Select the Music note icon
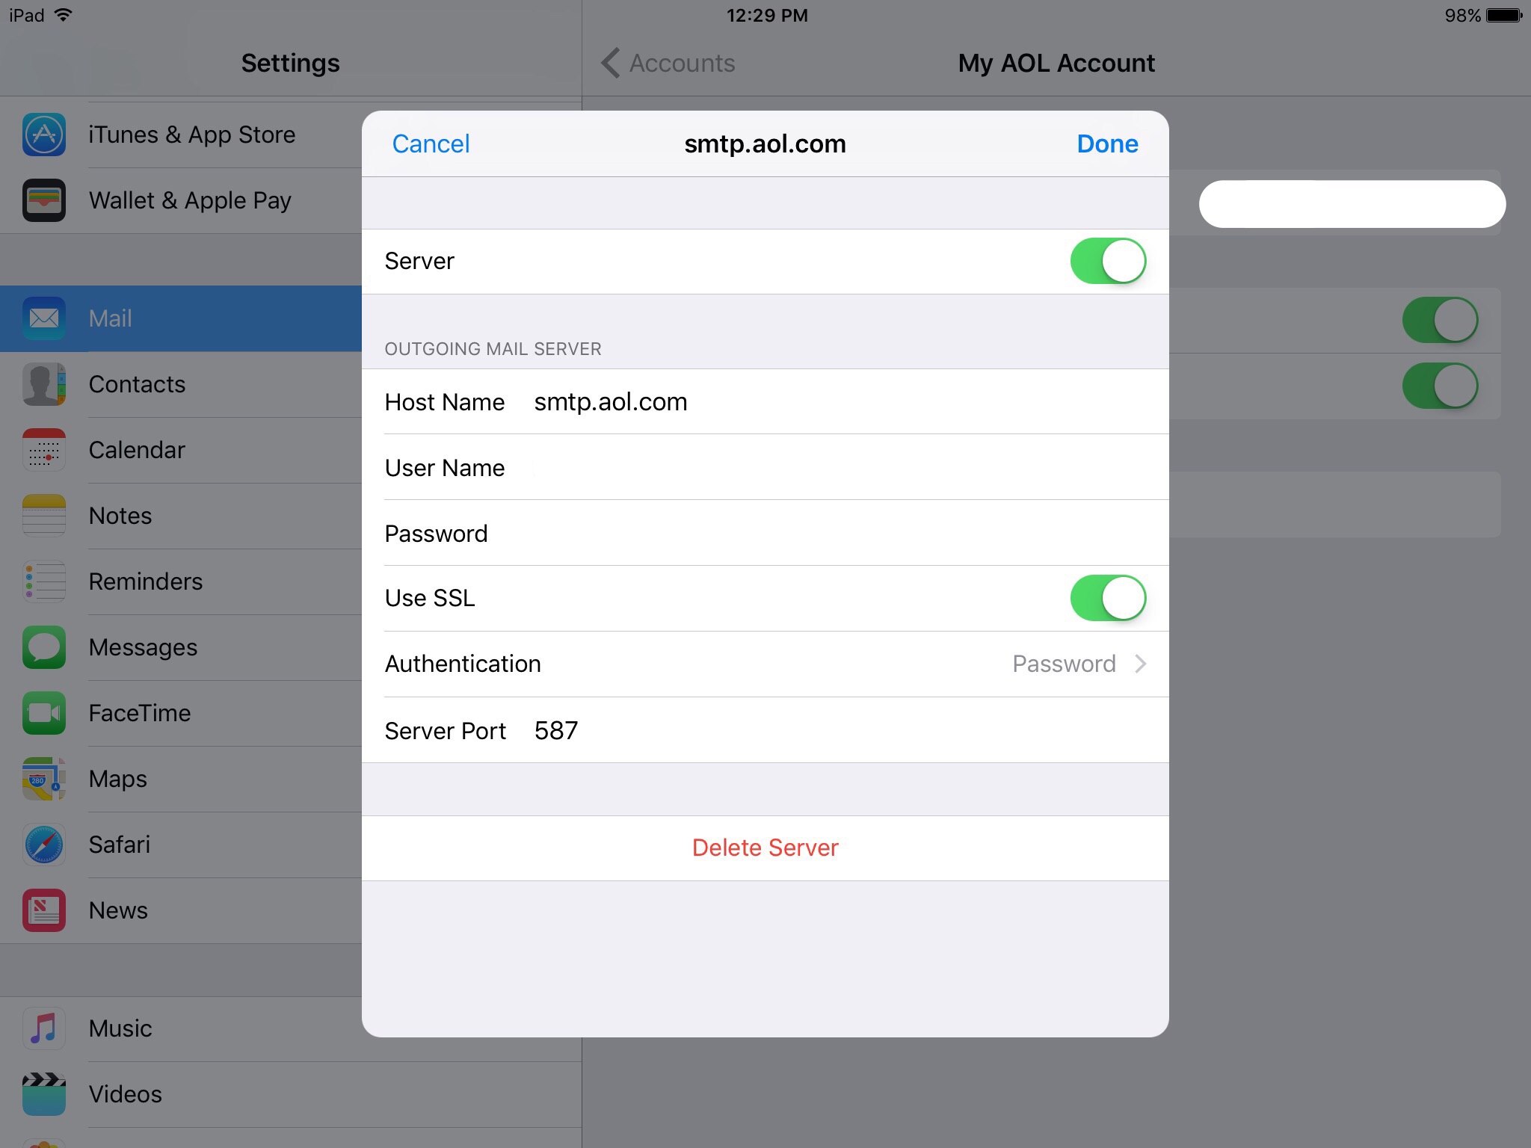This screenshot has height=1148, width=1531. click(44, 1028)
